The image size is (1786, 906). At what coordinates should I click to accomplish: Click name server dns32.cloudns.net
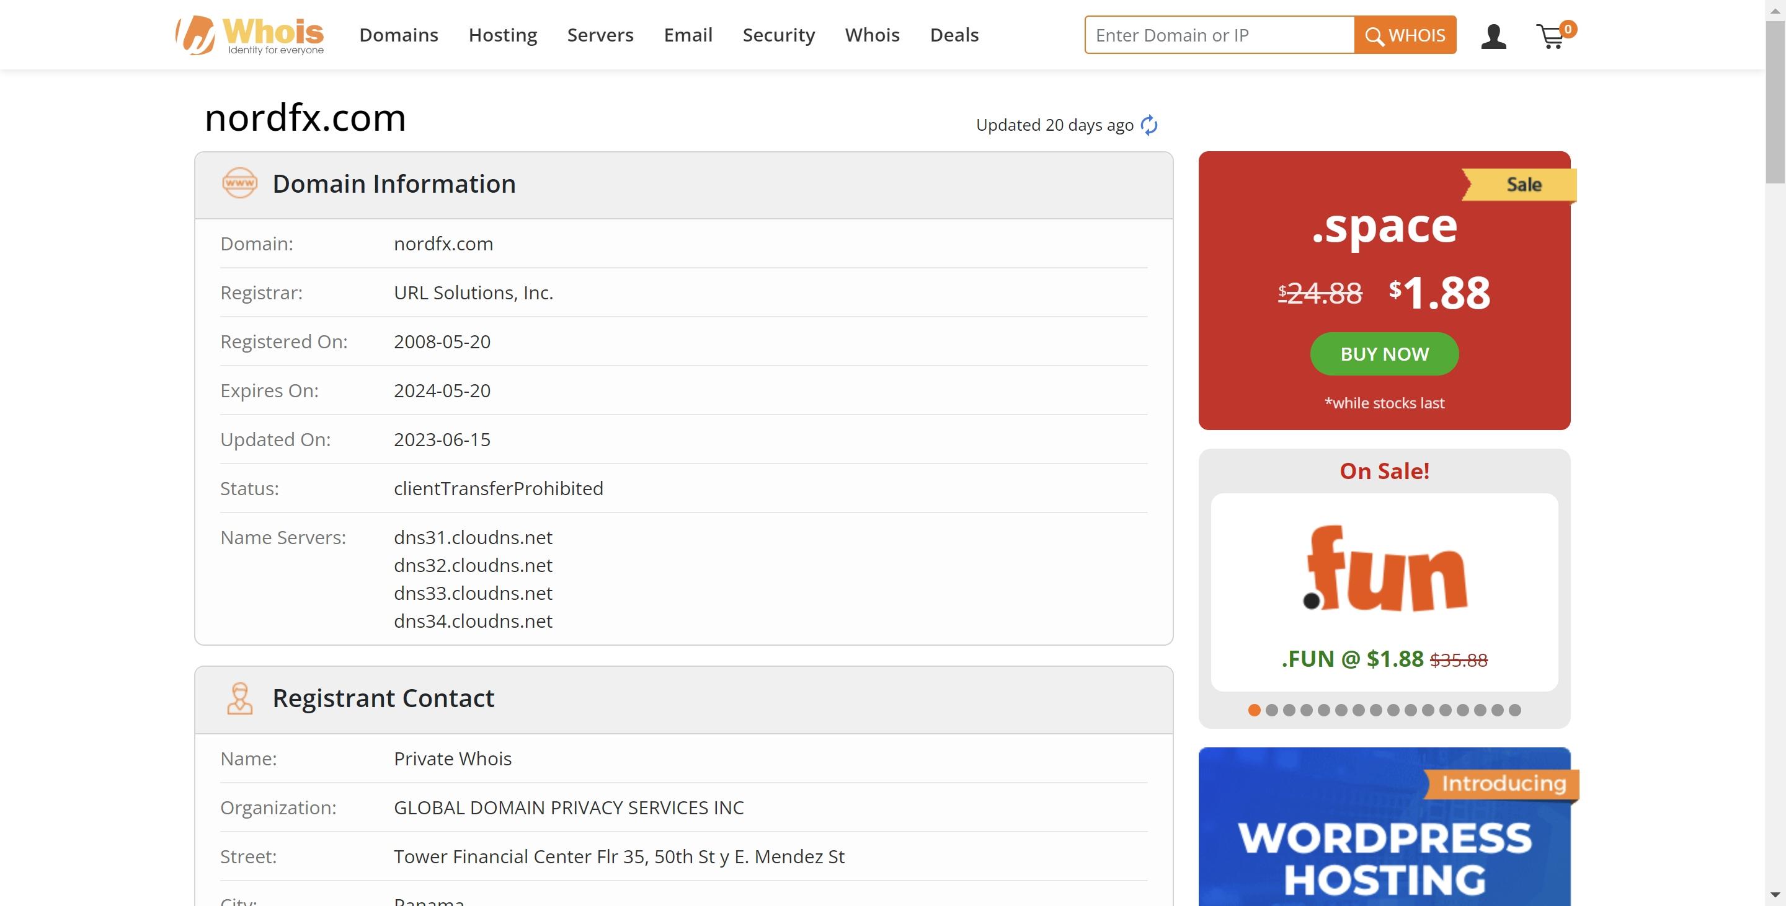coord(473,565)
